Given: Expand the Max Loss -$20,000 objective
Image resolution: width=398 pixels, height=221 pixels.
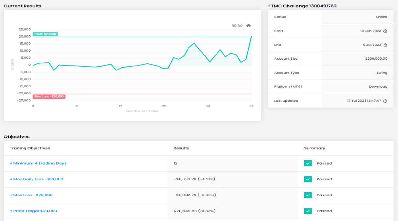Looking at the screenshot, I should pyautogui.click(x=31, y=195).
